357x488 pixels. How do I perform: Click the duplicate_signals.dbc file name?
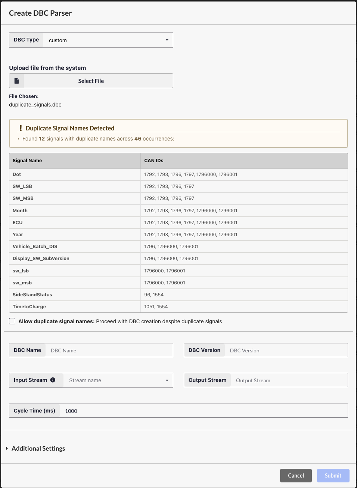click(35, 105)
